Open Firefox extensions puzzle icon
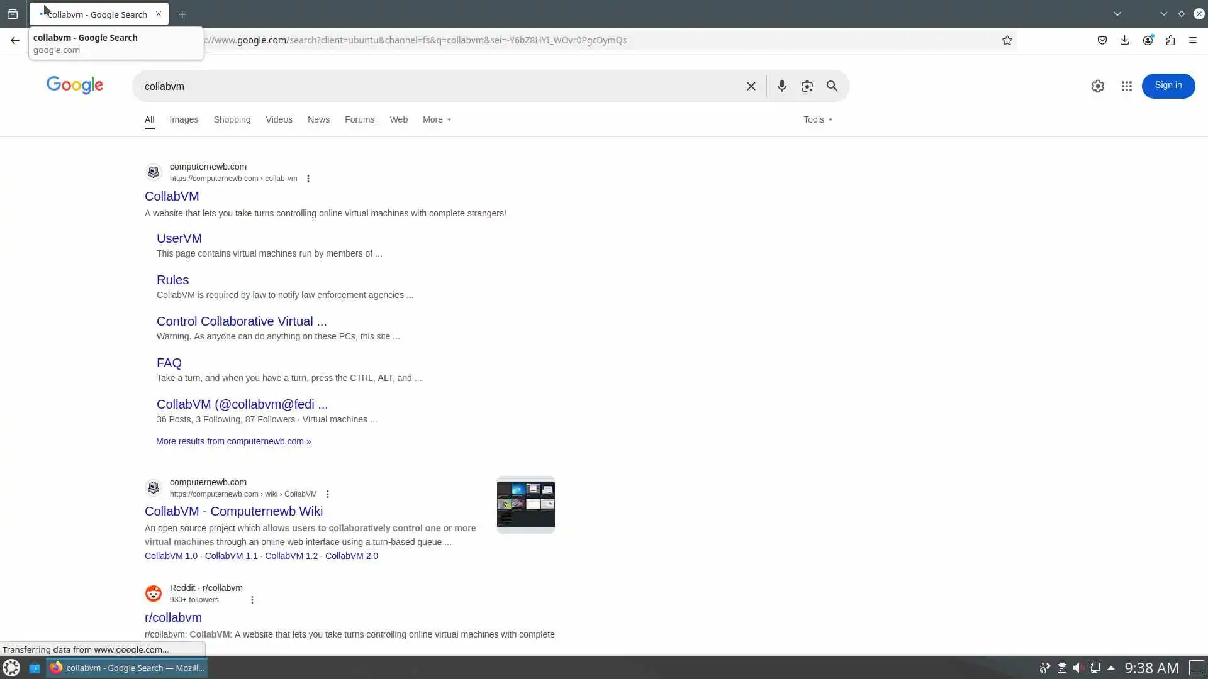 click(1170, 40)
